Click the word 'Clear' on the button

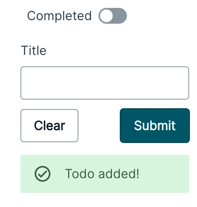(50, 125)
